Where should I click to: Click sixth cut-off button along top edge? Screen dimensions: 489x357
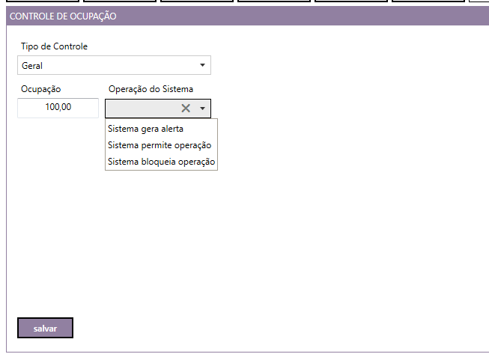(x=428, y=1)
